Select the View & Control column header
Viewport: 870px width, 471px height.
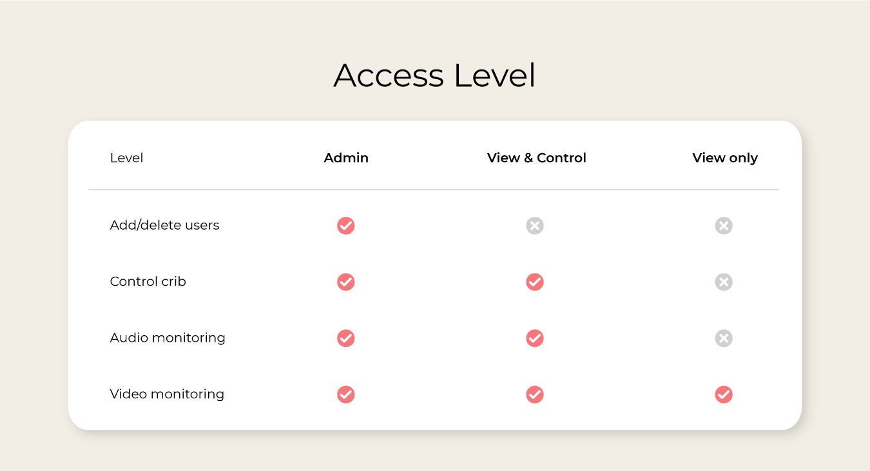(537, 158)
